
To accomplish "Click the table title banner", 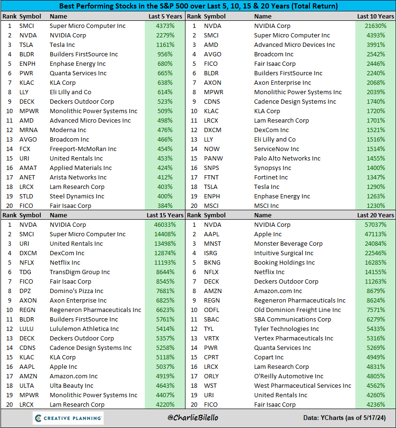I will point(198,6).
